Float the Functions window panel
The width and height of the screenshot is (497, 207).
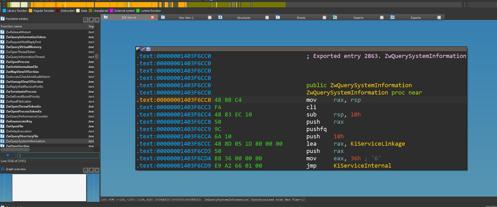tap(91, 20)
